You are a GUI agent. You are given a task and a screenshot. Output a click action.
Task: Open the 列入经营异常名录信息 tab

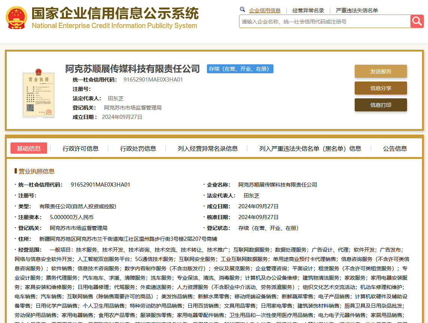(x=208, y=149)
